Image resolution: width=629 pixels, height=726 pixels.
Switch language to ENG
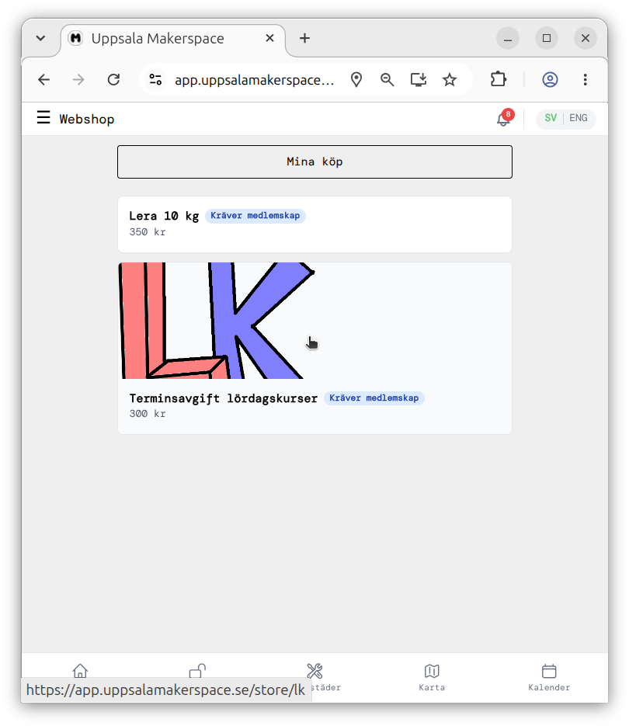point(578,118)
